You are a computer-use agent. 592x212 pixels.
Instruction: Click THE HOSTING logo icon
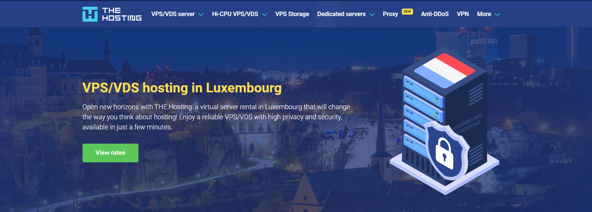(x=90, y=14)
